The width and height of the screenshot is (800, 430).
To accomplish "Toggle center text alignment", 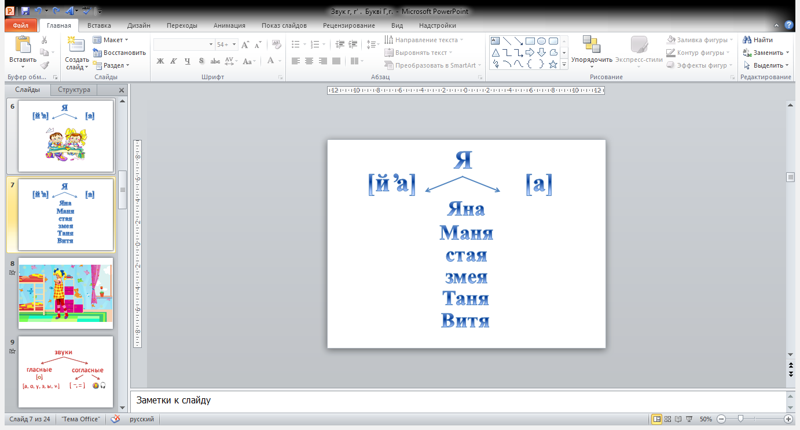I will click(x=309, y=61).
